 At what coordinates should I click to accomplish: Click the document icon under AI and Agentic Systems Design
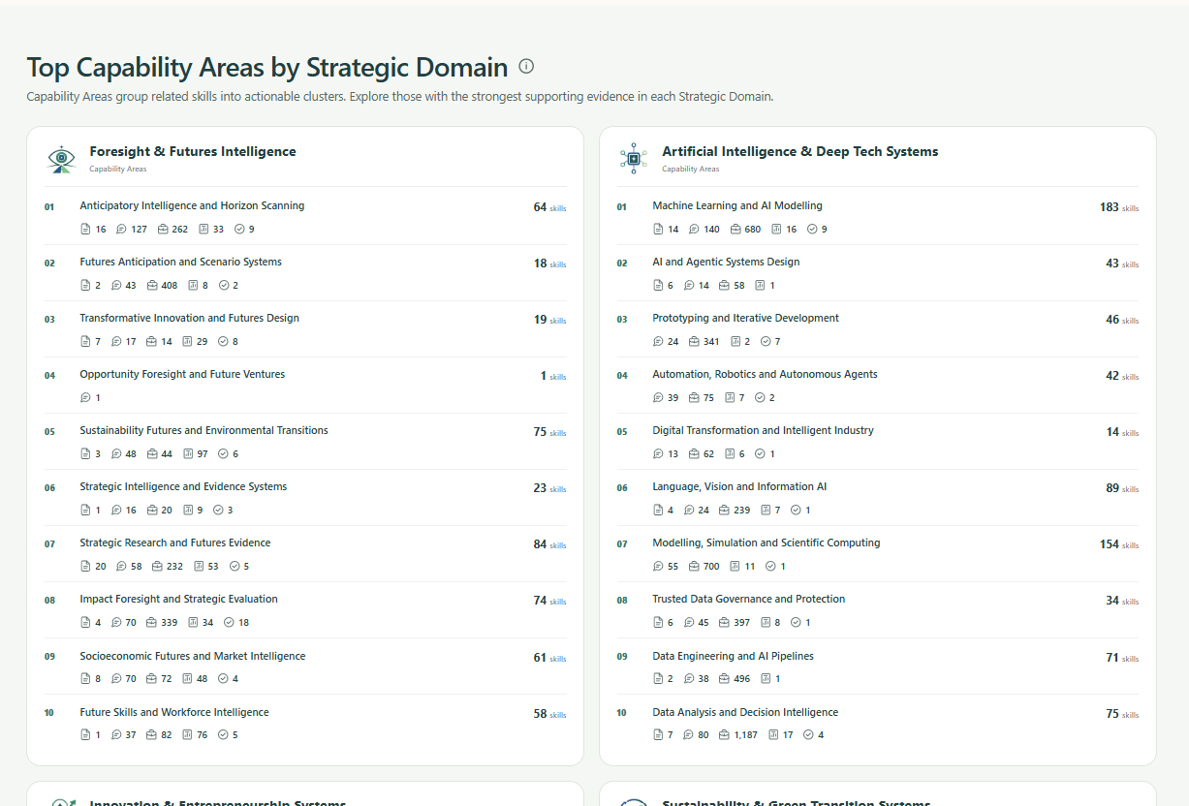pyautogui.click(x=658, y=286)
